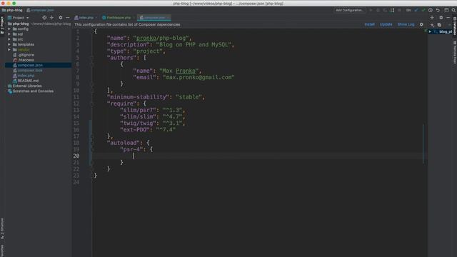Hide Database panel with minus icon

pyautogui.click(x=448, y=18)
